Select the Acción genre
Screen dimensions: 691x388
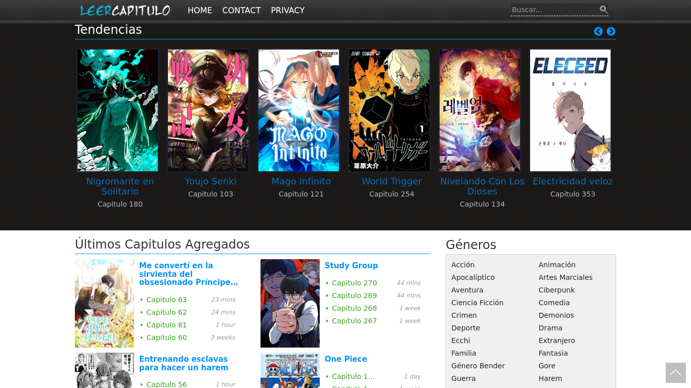463,265
